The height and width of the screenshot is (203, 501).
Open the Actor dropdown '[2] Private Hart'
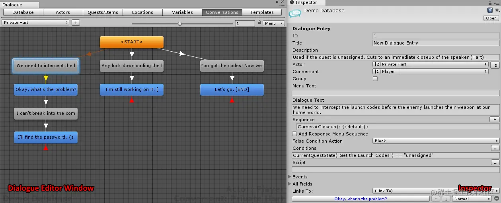pos(431,64)
